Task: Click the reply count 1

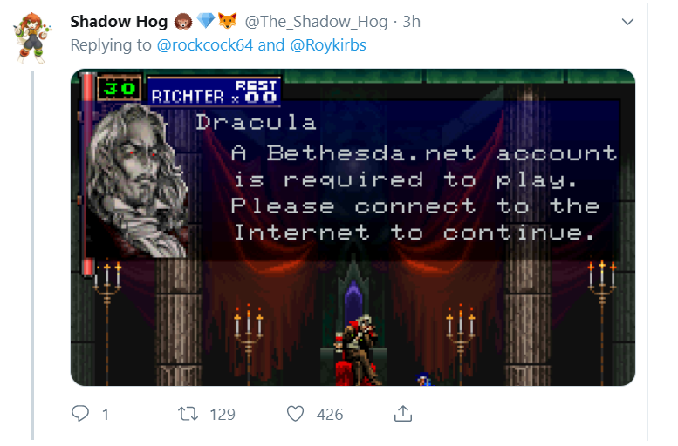Action: coord(105,415)
